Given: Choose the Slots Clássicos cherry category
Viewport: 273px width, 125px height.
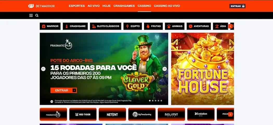Looking at the screenshot, I should point(106,26).
